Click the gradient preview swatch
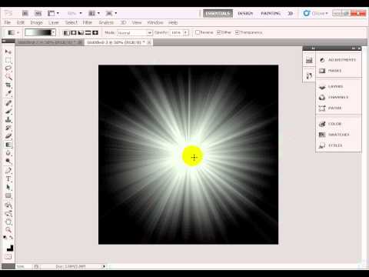 coord(38,32)
